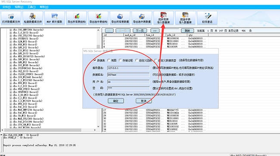The width and height of the screenshot is (280, 156).
Task: Click the log line 'Repair process completed'
Action: click(x=40, y=145)
